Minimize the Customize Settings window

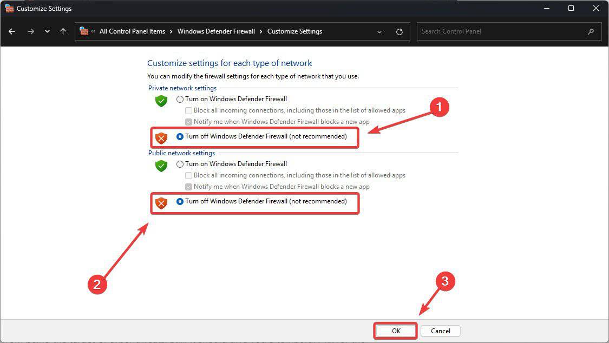click(546, 8)
